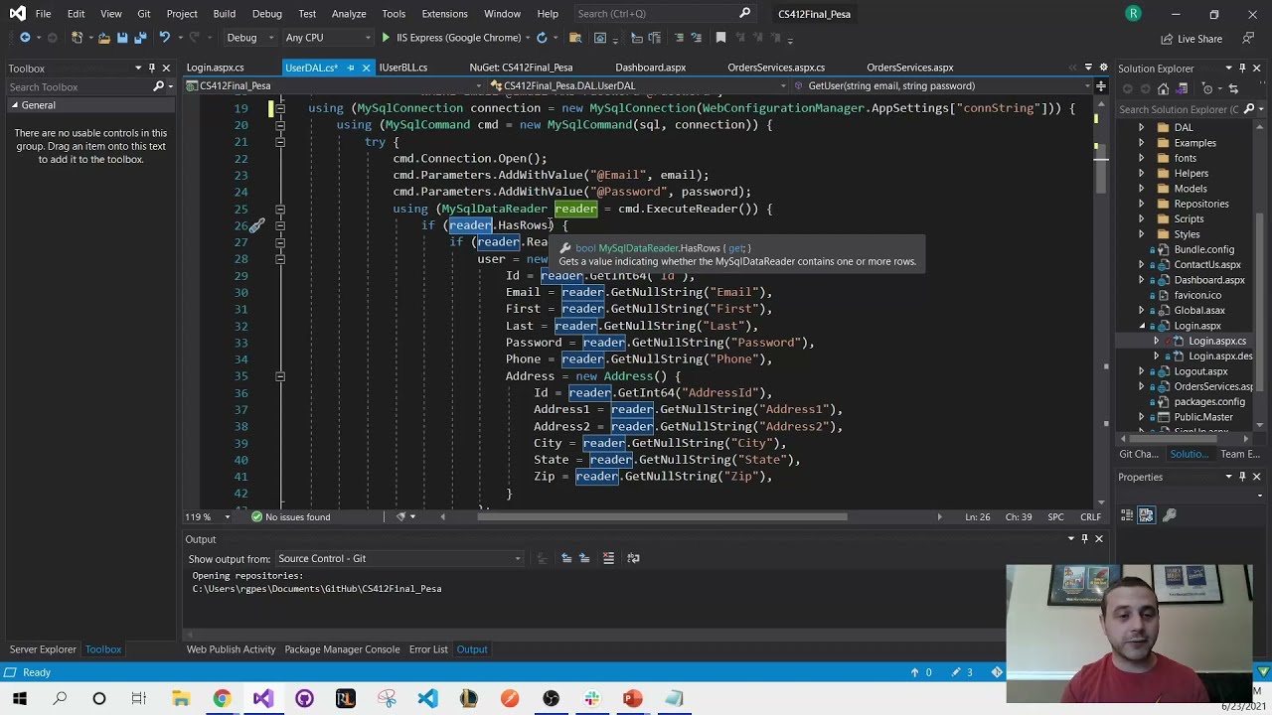Toggle auto-hide pin on Toolbox panel
1272x715 pixels.
click(151, 69)
